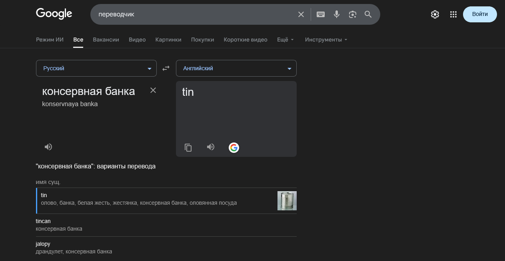Open quick settings gear icon
The height and width of the screenshot is (261, 505).
[435, 14]
